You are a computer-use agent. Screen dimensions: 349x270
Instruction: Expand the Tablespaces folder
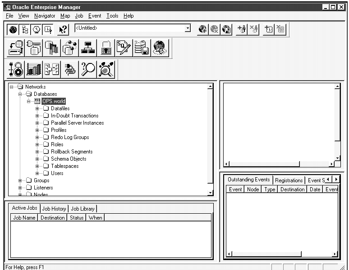(37, 166)
